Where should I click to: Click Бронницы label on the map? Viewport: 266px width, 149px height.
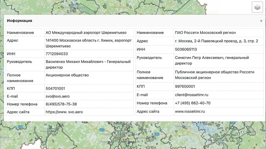pyautogui.click(x=183, y=126)
